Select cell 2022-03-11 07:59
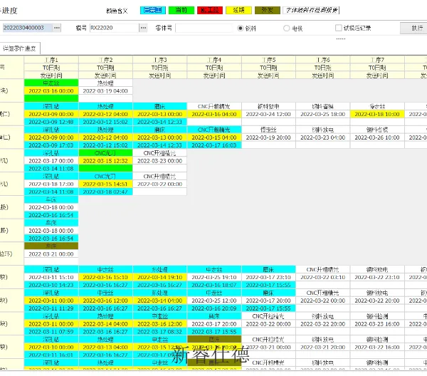 coord(51,332)
